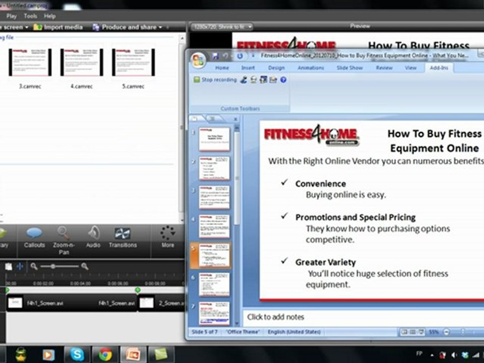Click the Camtasia record camera icon

(254, 80)
